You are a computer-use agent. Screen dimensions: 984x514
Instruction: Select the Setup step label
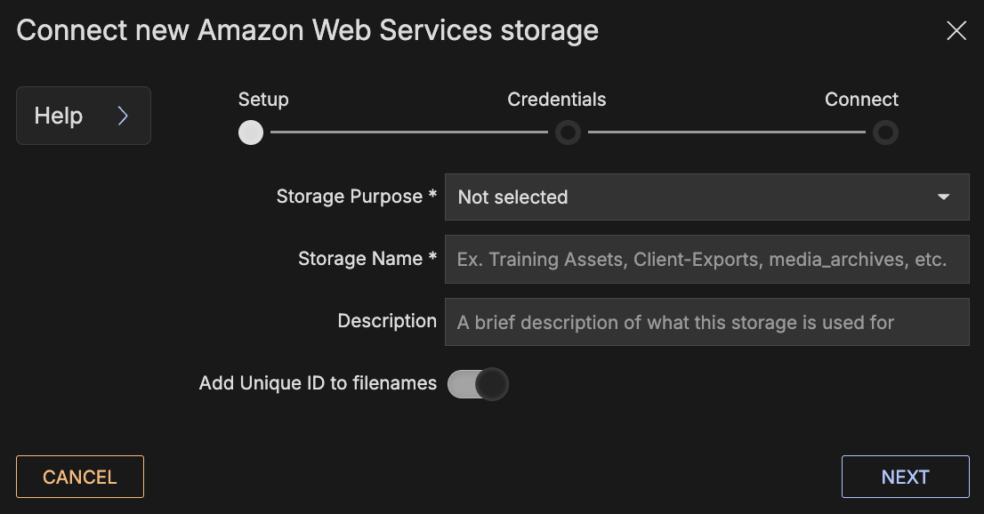pos(263,100)
